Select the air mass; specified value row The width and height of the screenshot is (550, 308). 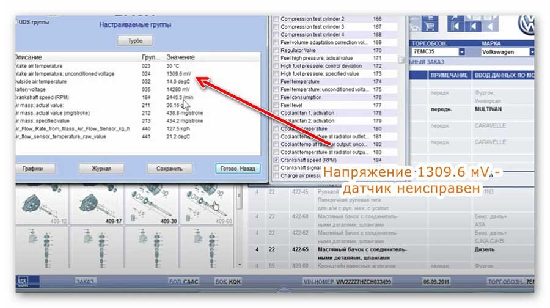(138, 120)
